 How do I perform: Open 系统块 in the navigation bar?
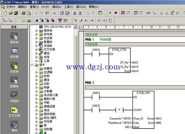coord(14,97)
